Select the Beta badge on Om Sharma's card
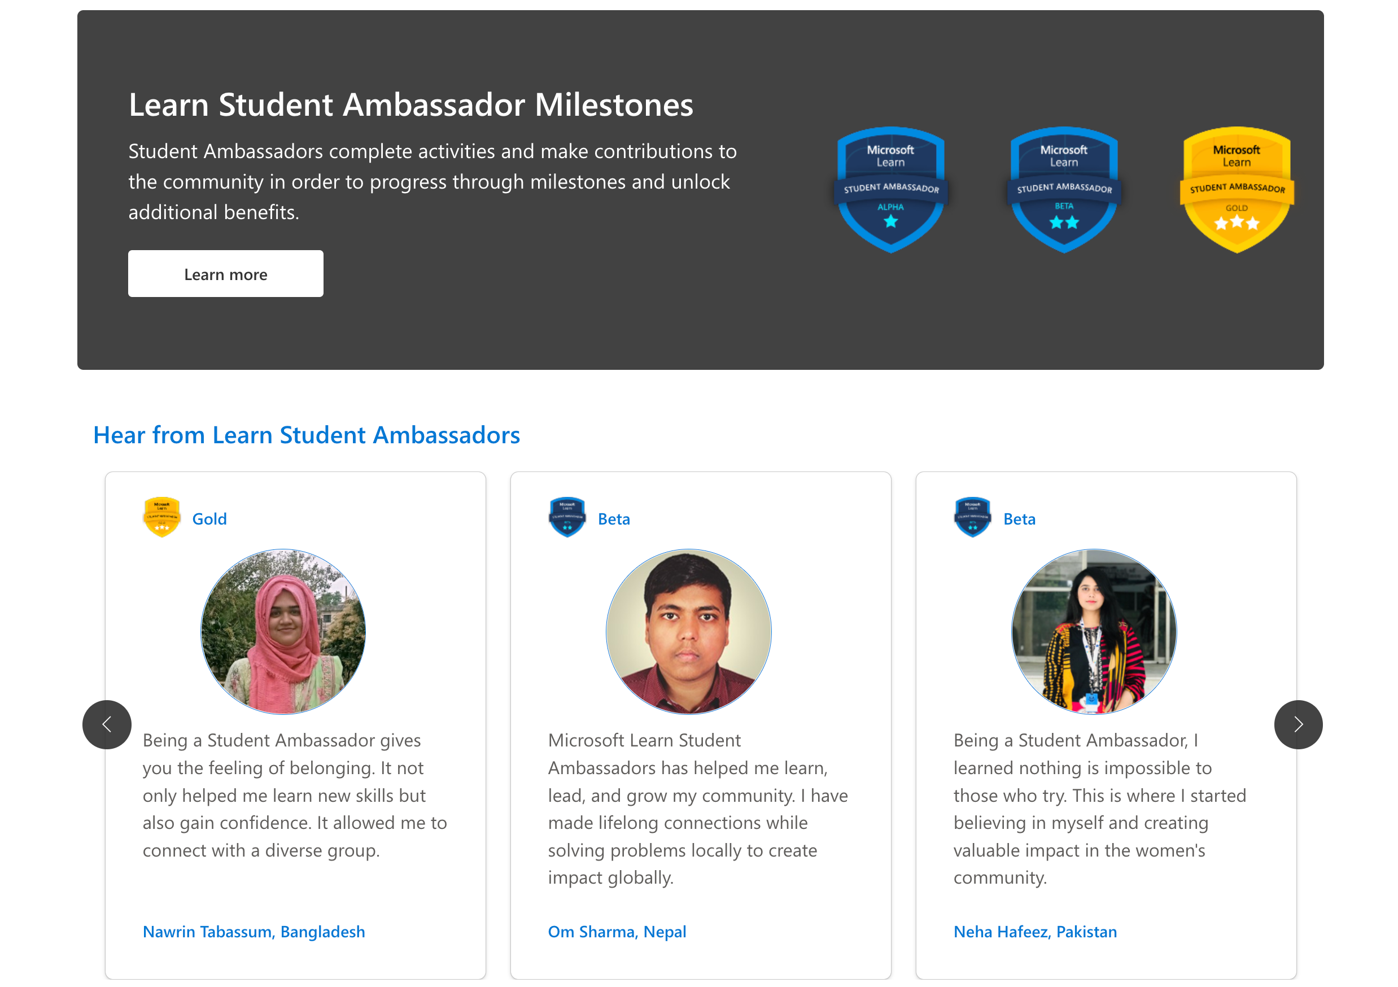The width and height of the screenshot is (1398, 987). (567, 517)
